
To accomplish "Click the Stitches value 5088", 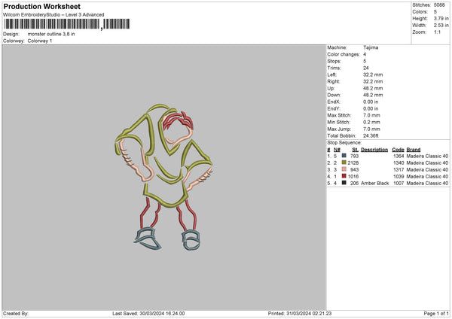I will [x=439, y=5].
